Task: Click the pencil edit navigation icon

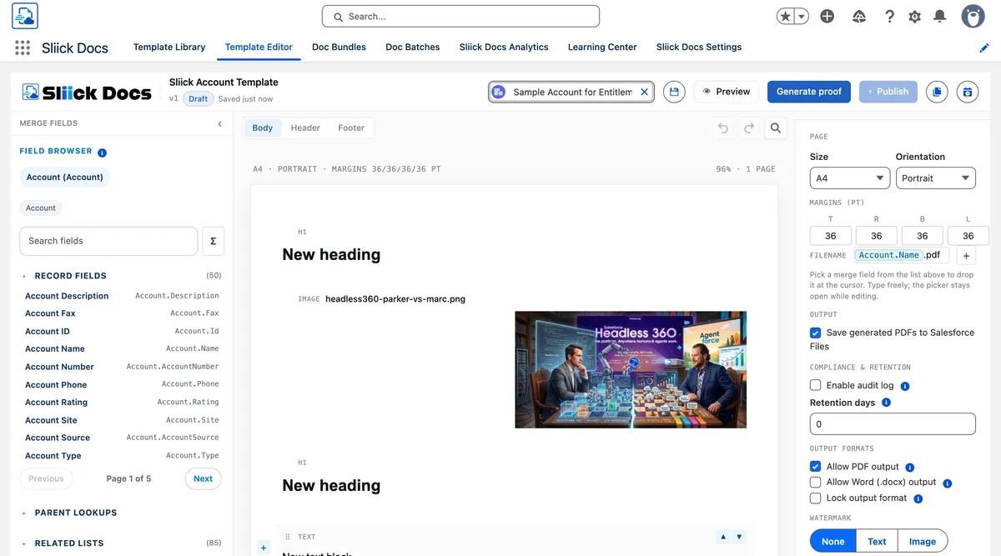Action: (984, 48)
